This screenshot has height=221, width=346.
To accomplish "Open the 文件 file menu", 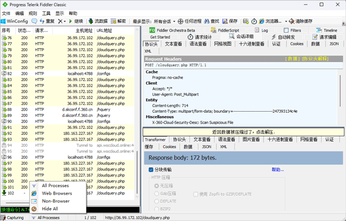I will click(6, 13).
